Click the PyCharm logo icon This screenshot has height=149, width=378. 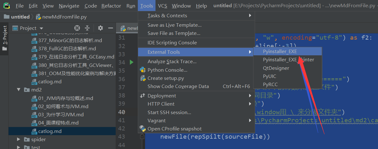click(6, 6)
